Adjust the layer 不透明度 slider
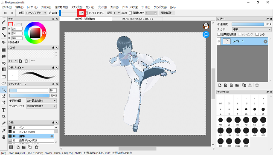The height and width of the screenshot is (155, 273). (248, 24)
